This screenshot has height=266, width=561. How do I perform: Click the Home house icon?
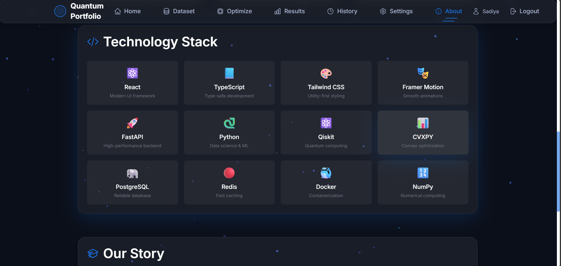(118, 11)
